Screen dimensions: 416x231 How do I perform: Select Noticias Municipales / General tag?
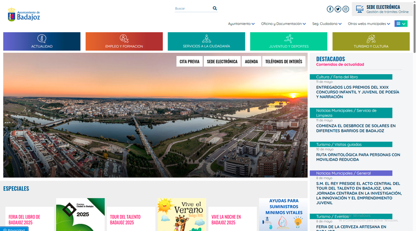tap(351, 173)
